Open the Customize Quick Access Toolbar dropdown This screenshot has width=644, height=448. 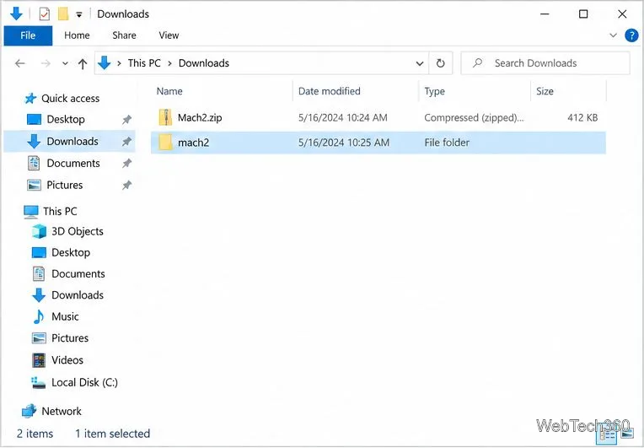(79, 15)
